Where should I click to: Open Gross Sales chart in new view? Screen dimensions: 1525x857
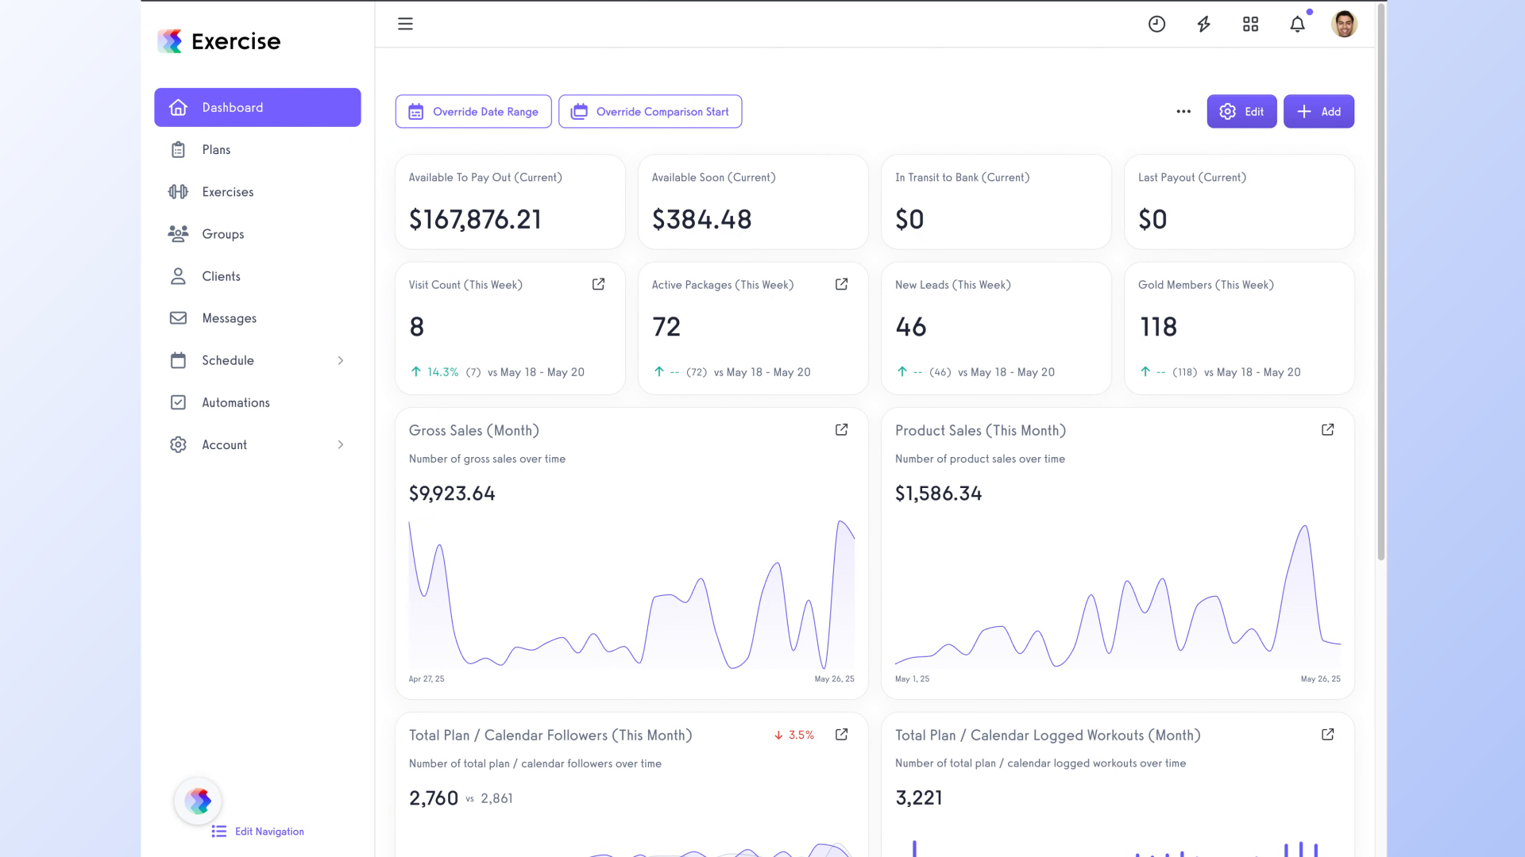coord(841,429)
